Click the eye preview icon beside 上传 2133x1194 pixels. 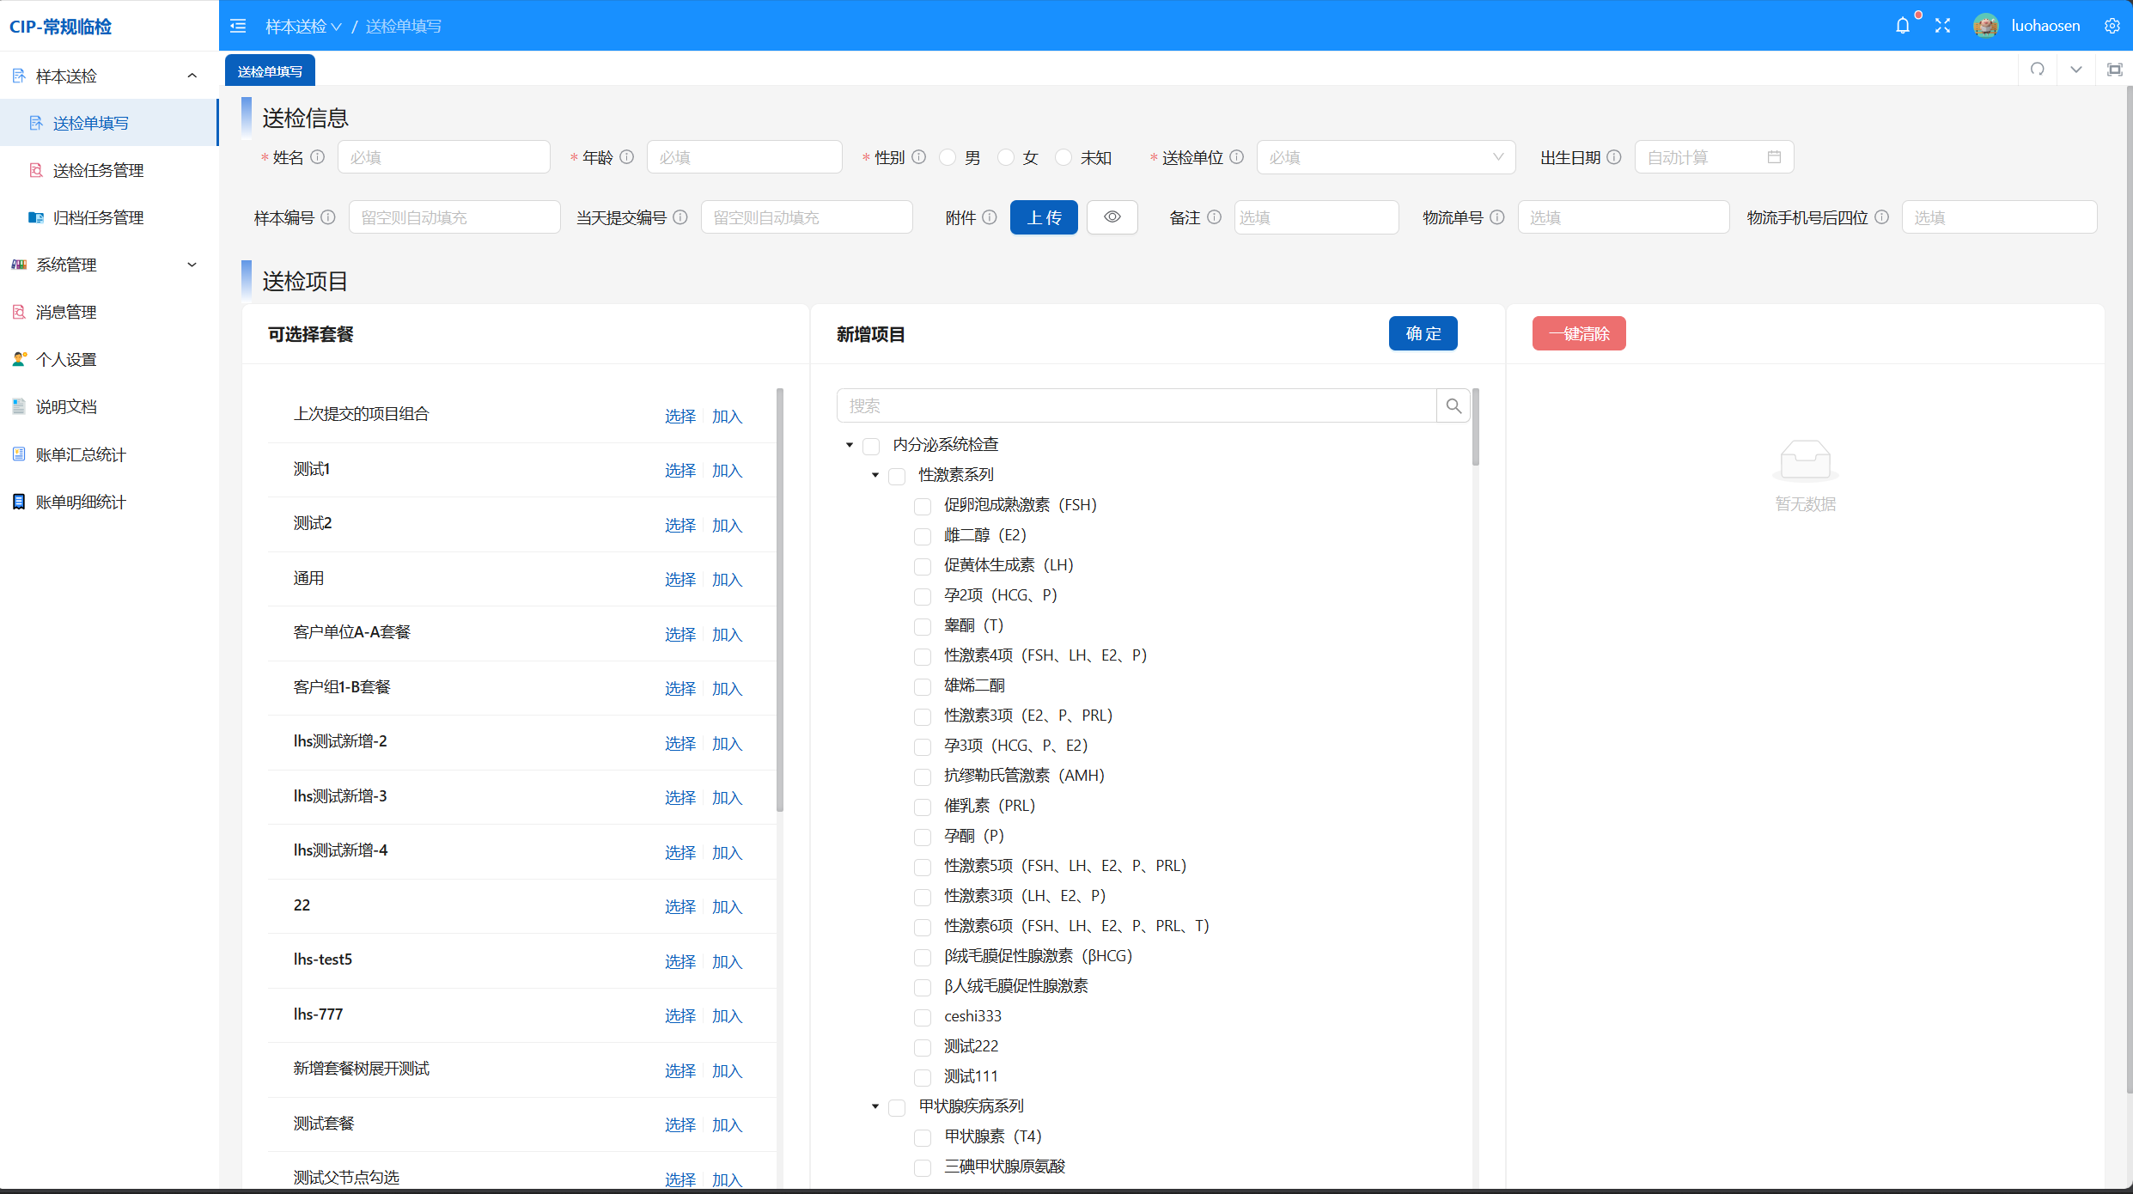1112,217
